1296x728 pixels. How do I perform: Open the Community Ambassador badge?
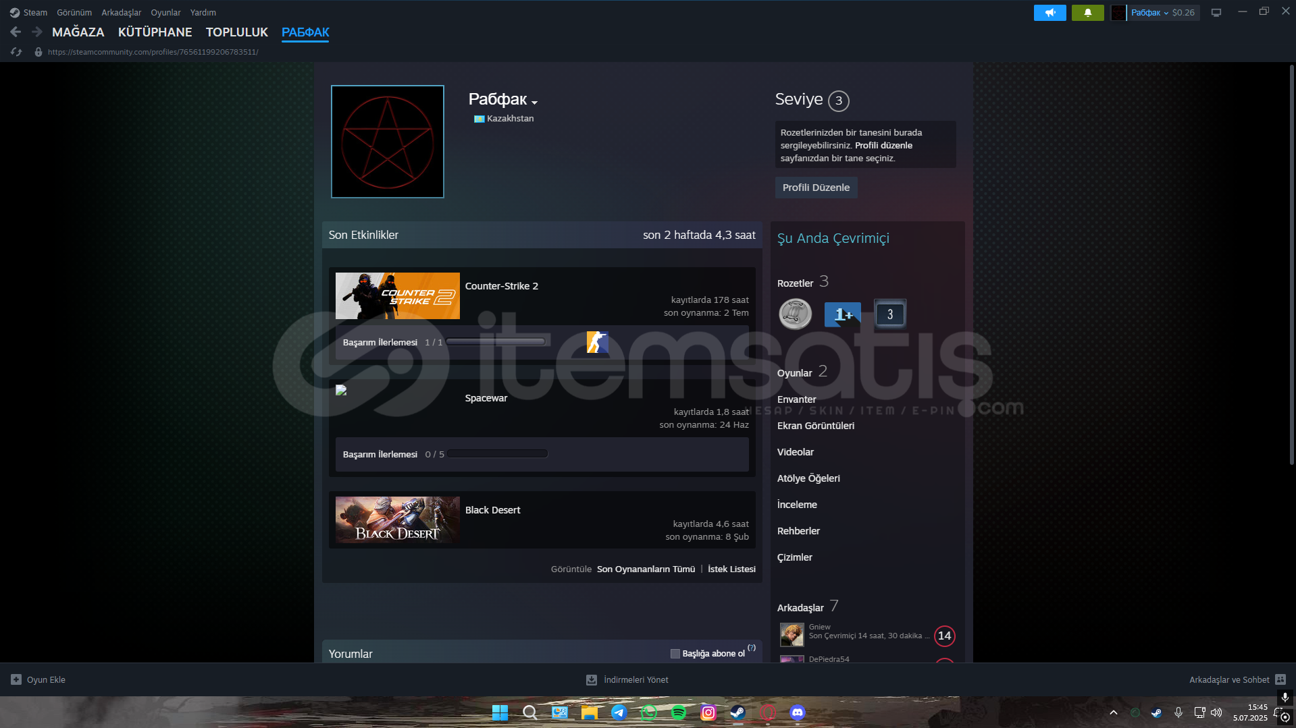click(x=795, y=314)
